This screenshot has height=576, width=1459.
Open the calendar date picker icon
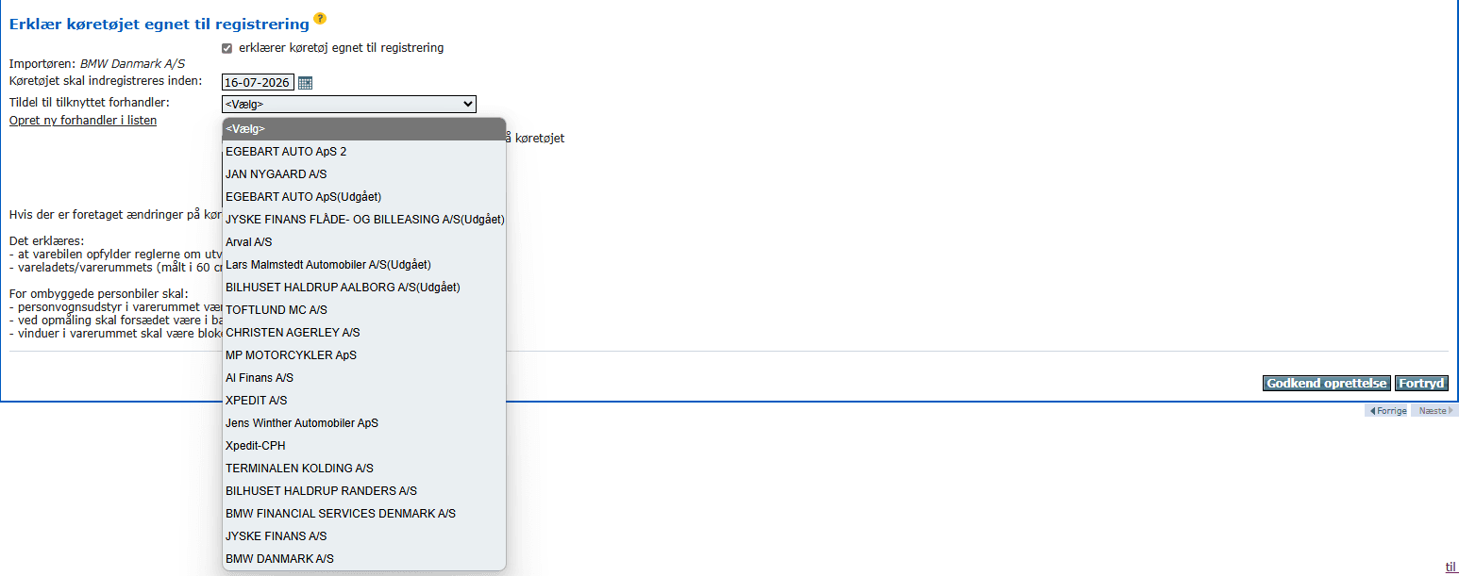click(x=305, y=83)
